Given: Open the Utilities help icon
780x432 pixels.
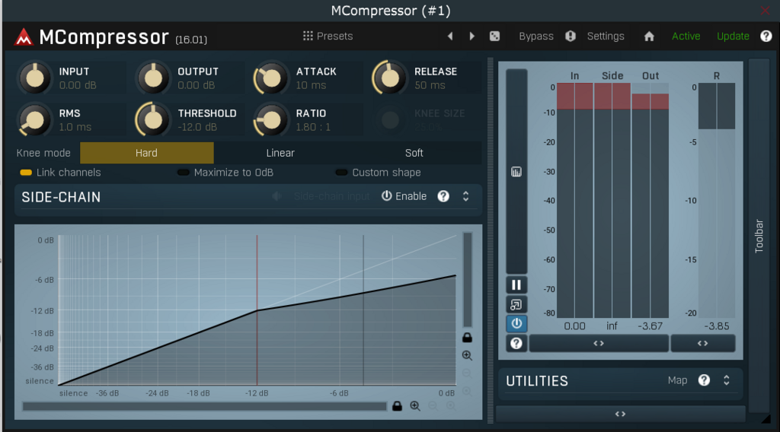Looking at the screenshot, I should [x=704, y=380].
